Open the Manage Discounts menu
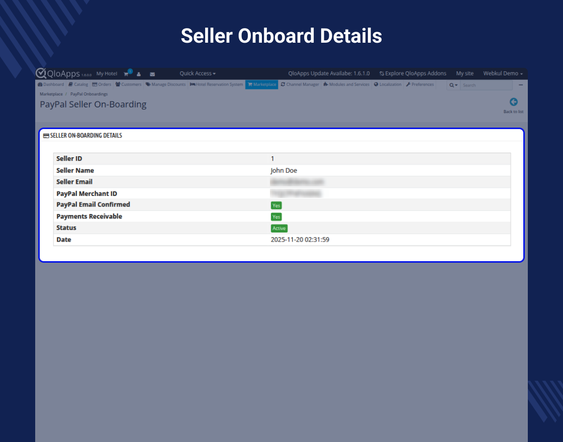Viewport: 563px width, 442px height. [165, 84]
